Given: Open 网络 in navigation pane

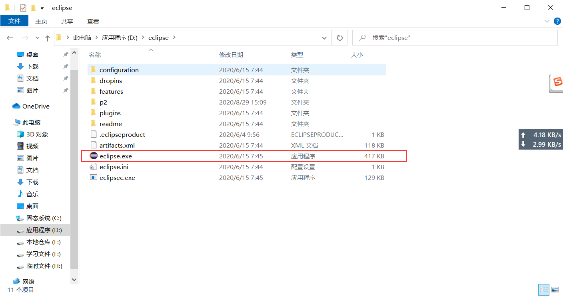Looking at the screenshot, I should point(29,282).
